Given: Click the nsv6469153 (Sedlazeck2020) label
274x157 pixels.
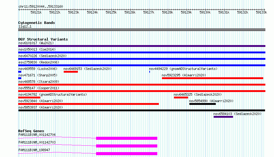Looking at the screenshot, I should pyautogui.click(x=87, y=69).
